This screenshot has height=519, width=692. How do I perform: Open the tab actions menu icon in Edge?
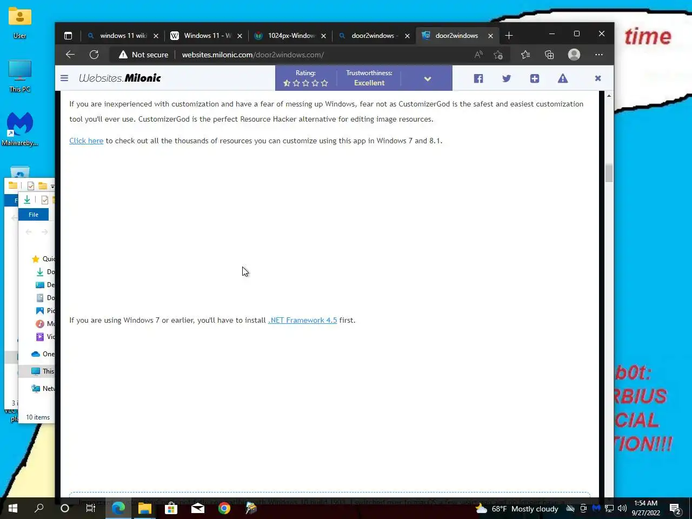point(68,36)
